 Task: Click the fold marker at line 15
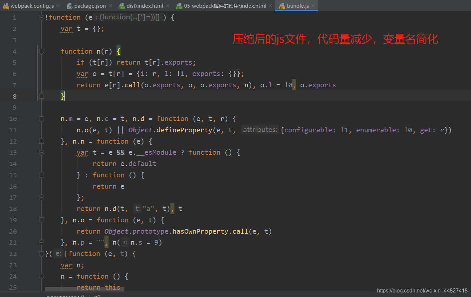coord(42,175)
